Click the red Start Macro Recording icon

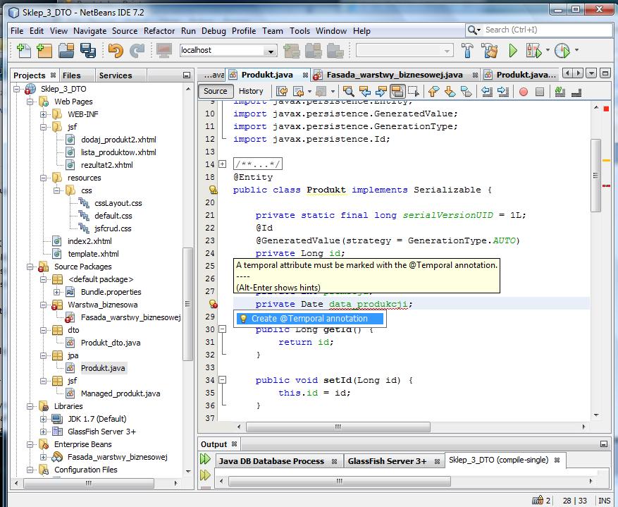(x=524, y=92)
